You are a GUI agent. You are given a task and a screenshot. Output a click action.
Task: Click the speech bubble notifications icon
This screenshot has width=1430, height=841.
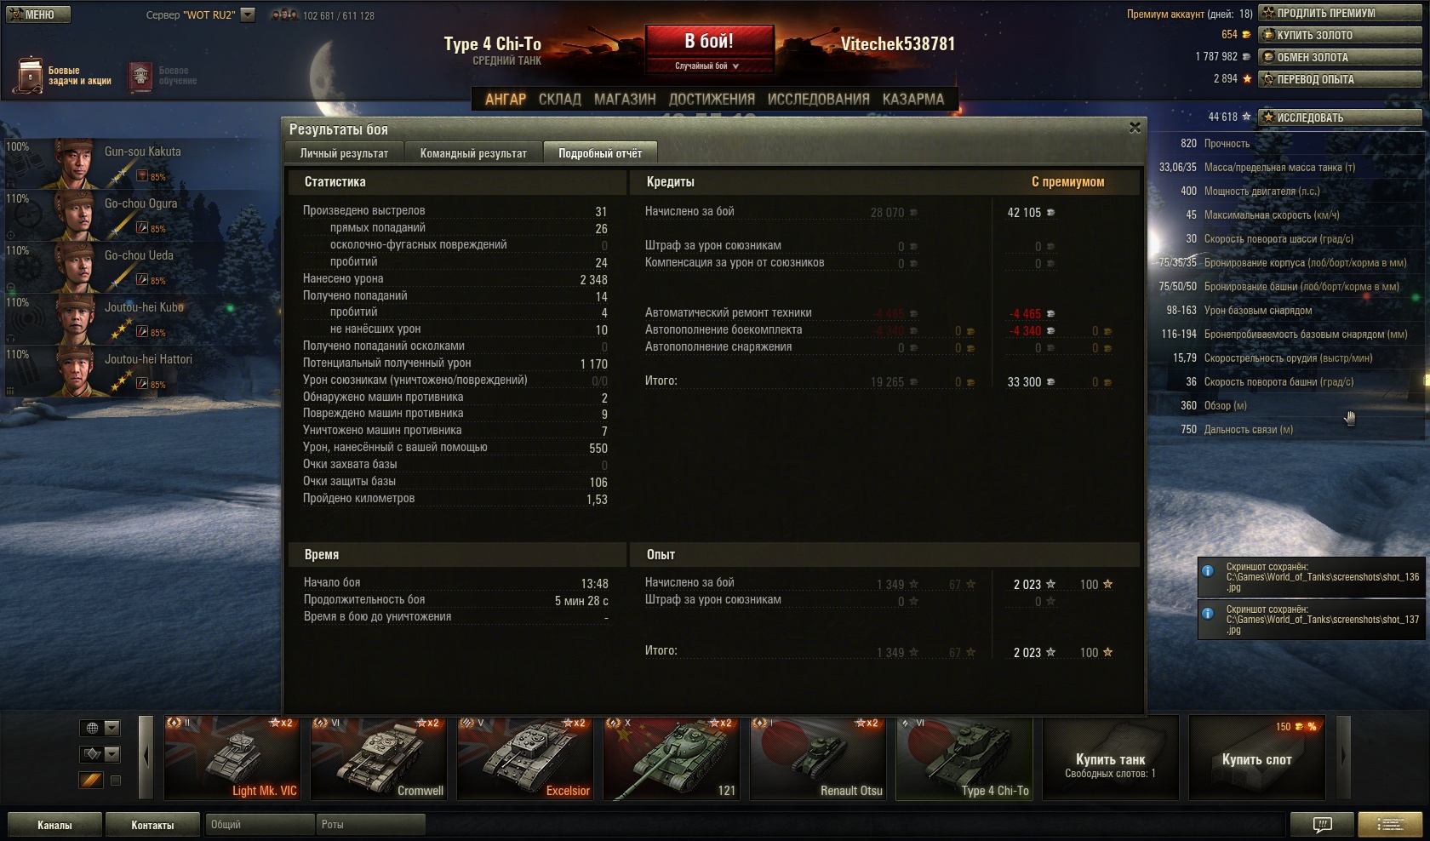1322,824
